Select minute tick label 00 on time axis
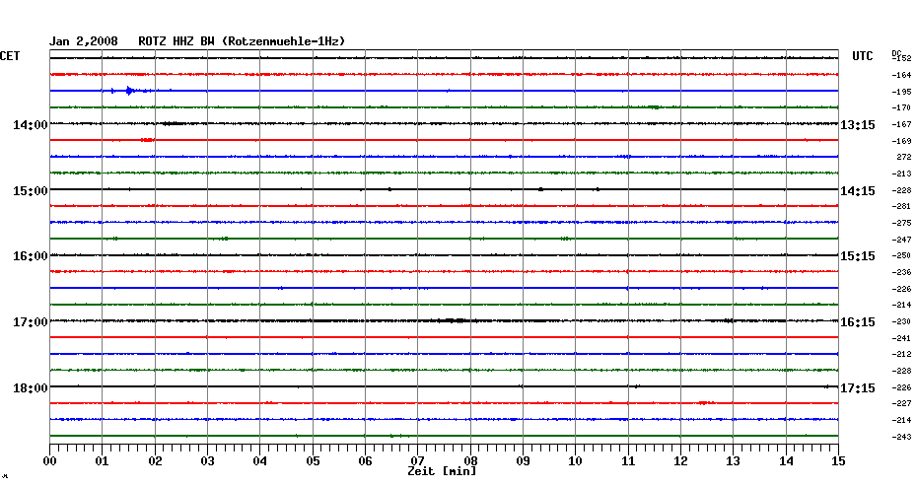Image resolution: width=917 pixels, height=487 pixels. (x=49, y=461)
